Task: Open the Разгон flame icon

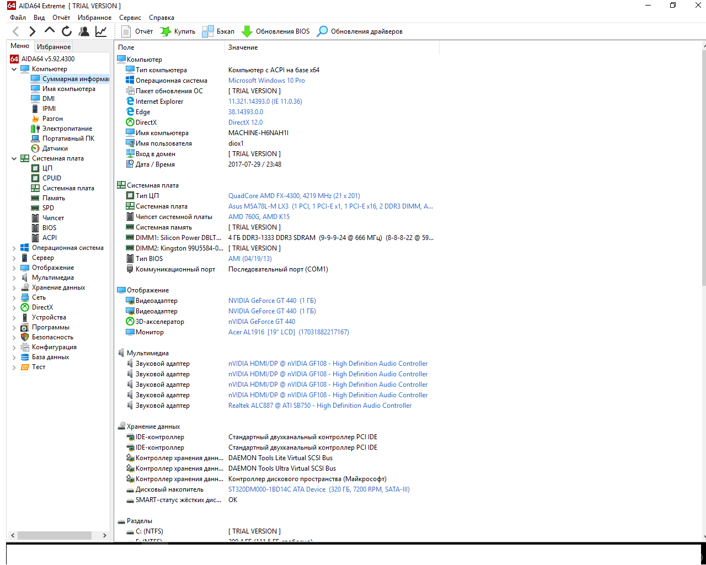Action: pyautogui.click(x=35, y=119)
